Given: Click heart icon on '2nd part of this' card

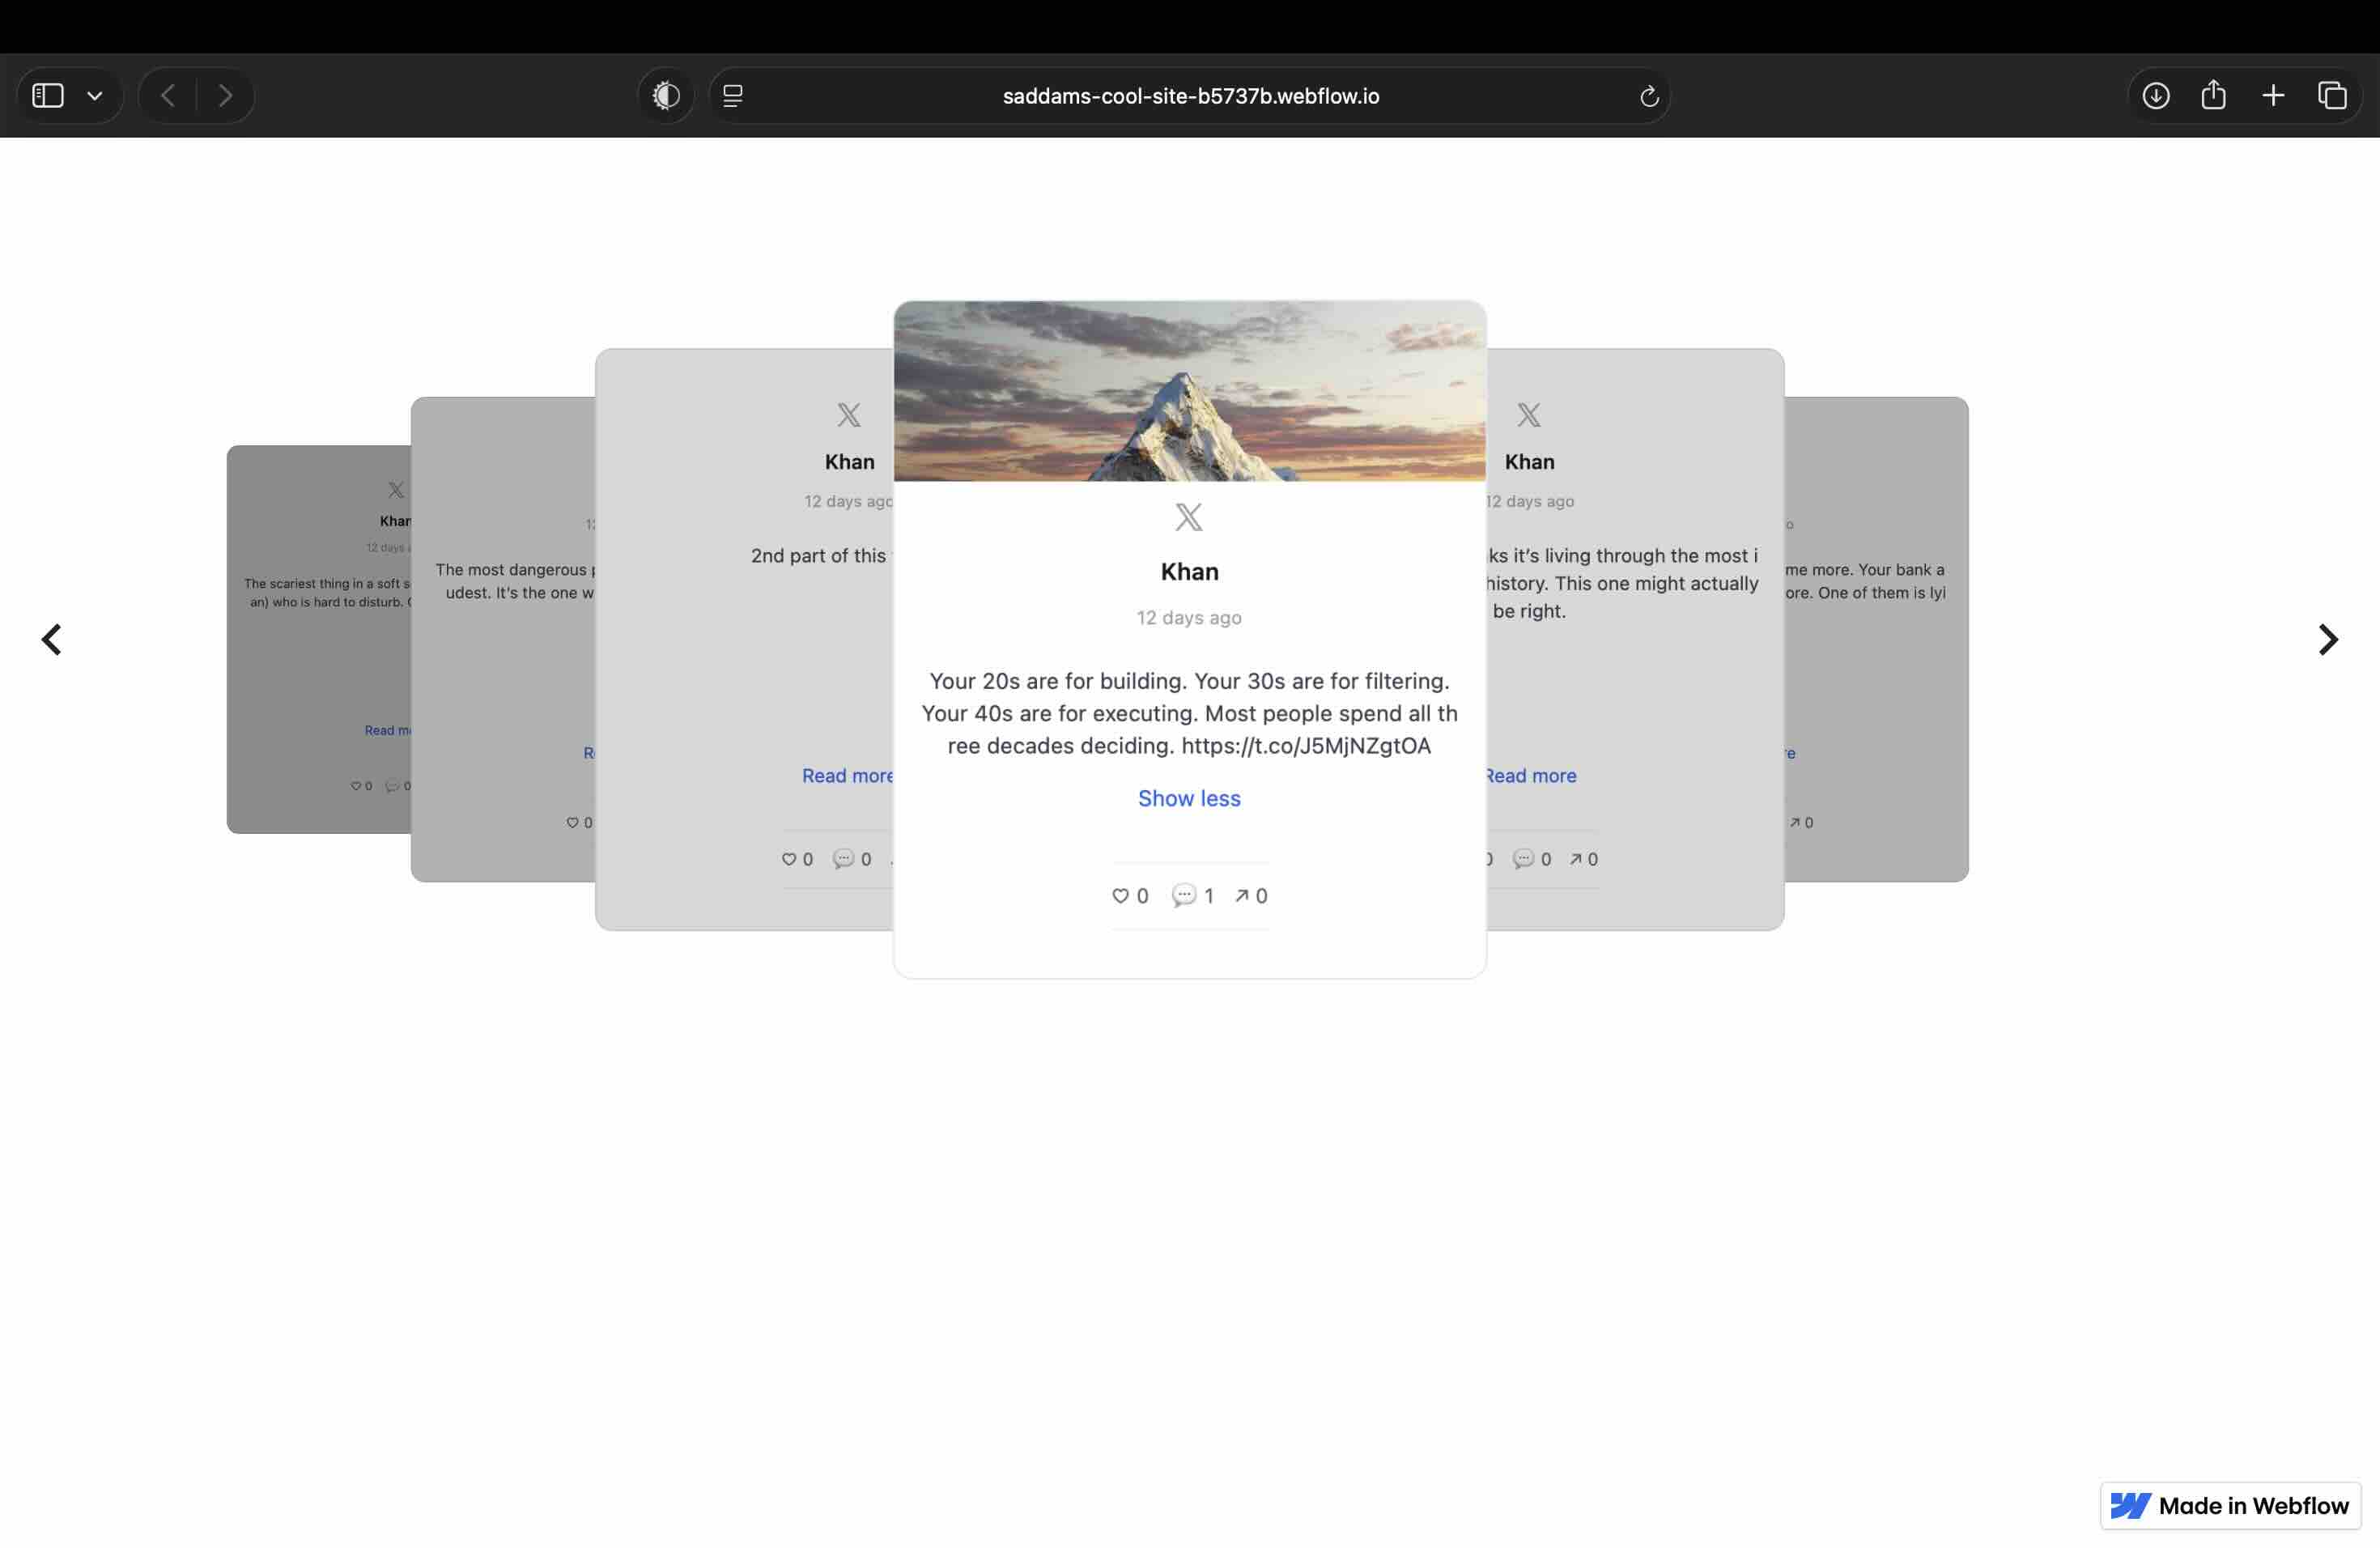Looking at the screenshot, I should tap(789, 859).
